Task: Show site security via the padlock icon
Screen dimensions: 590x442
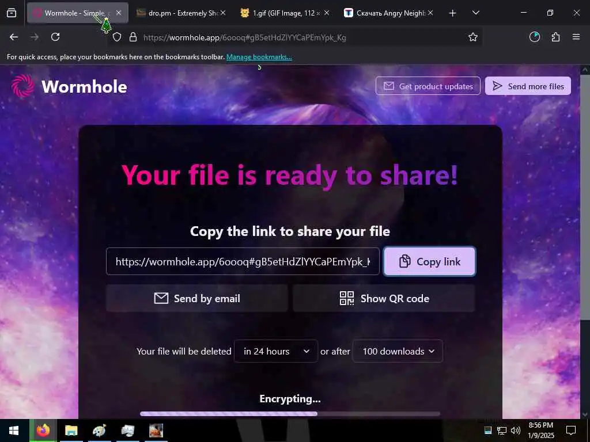Action: 133,37
